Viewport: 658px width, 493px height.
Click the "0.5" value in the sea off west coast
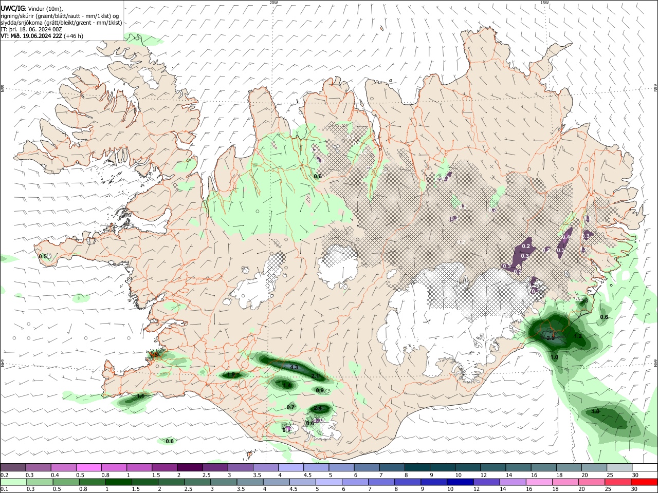pos(43,256)
